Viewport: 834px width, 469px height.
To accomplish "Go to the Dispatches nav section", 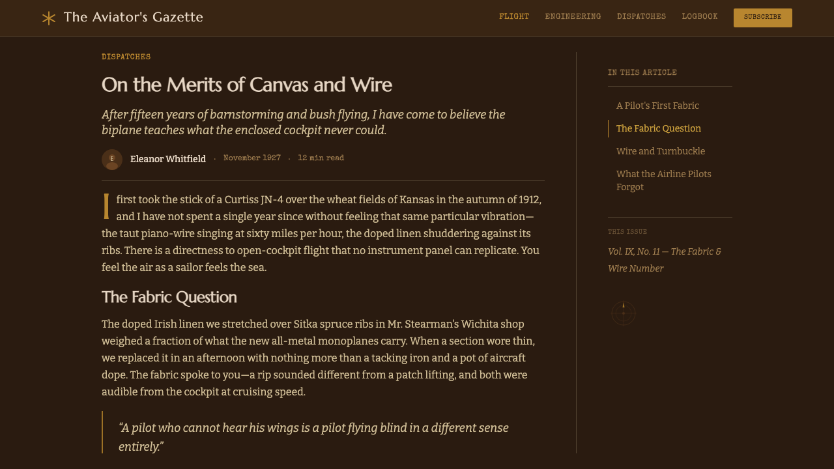I will (x=642, y=17).
